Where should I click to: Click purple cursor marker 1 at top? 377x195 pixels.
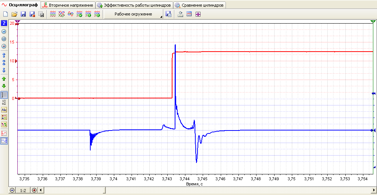(x=17, y=22)
